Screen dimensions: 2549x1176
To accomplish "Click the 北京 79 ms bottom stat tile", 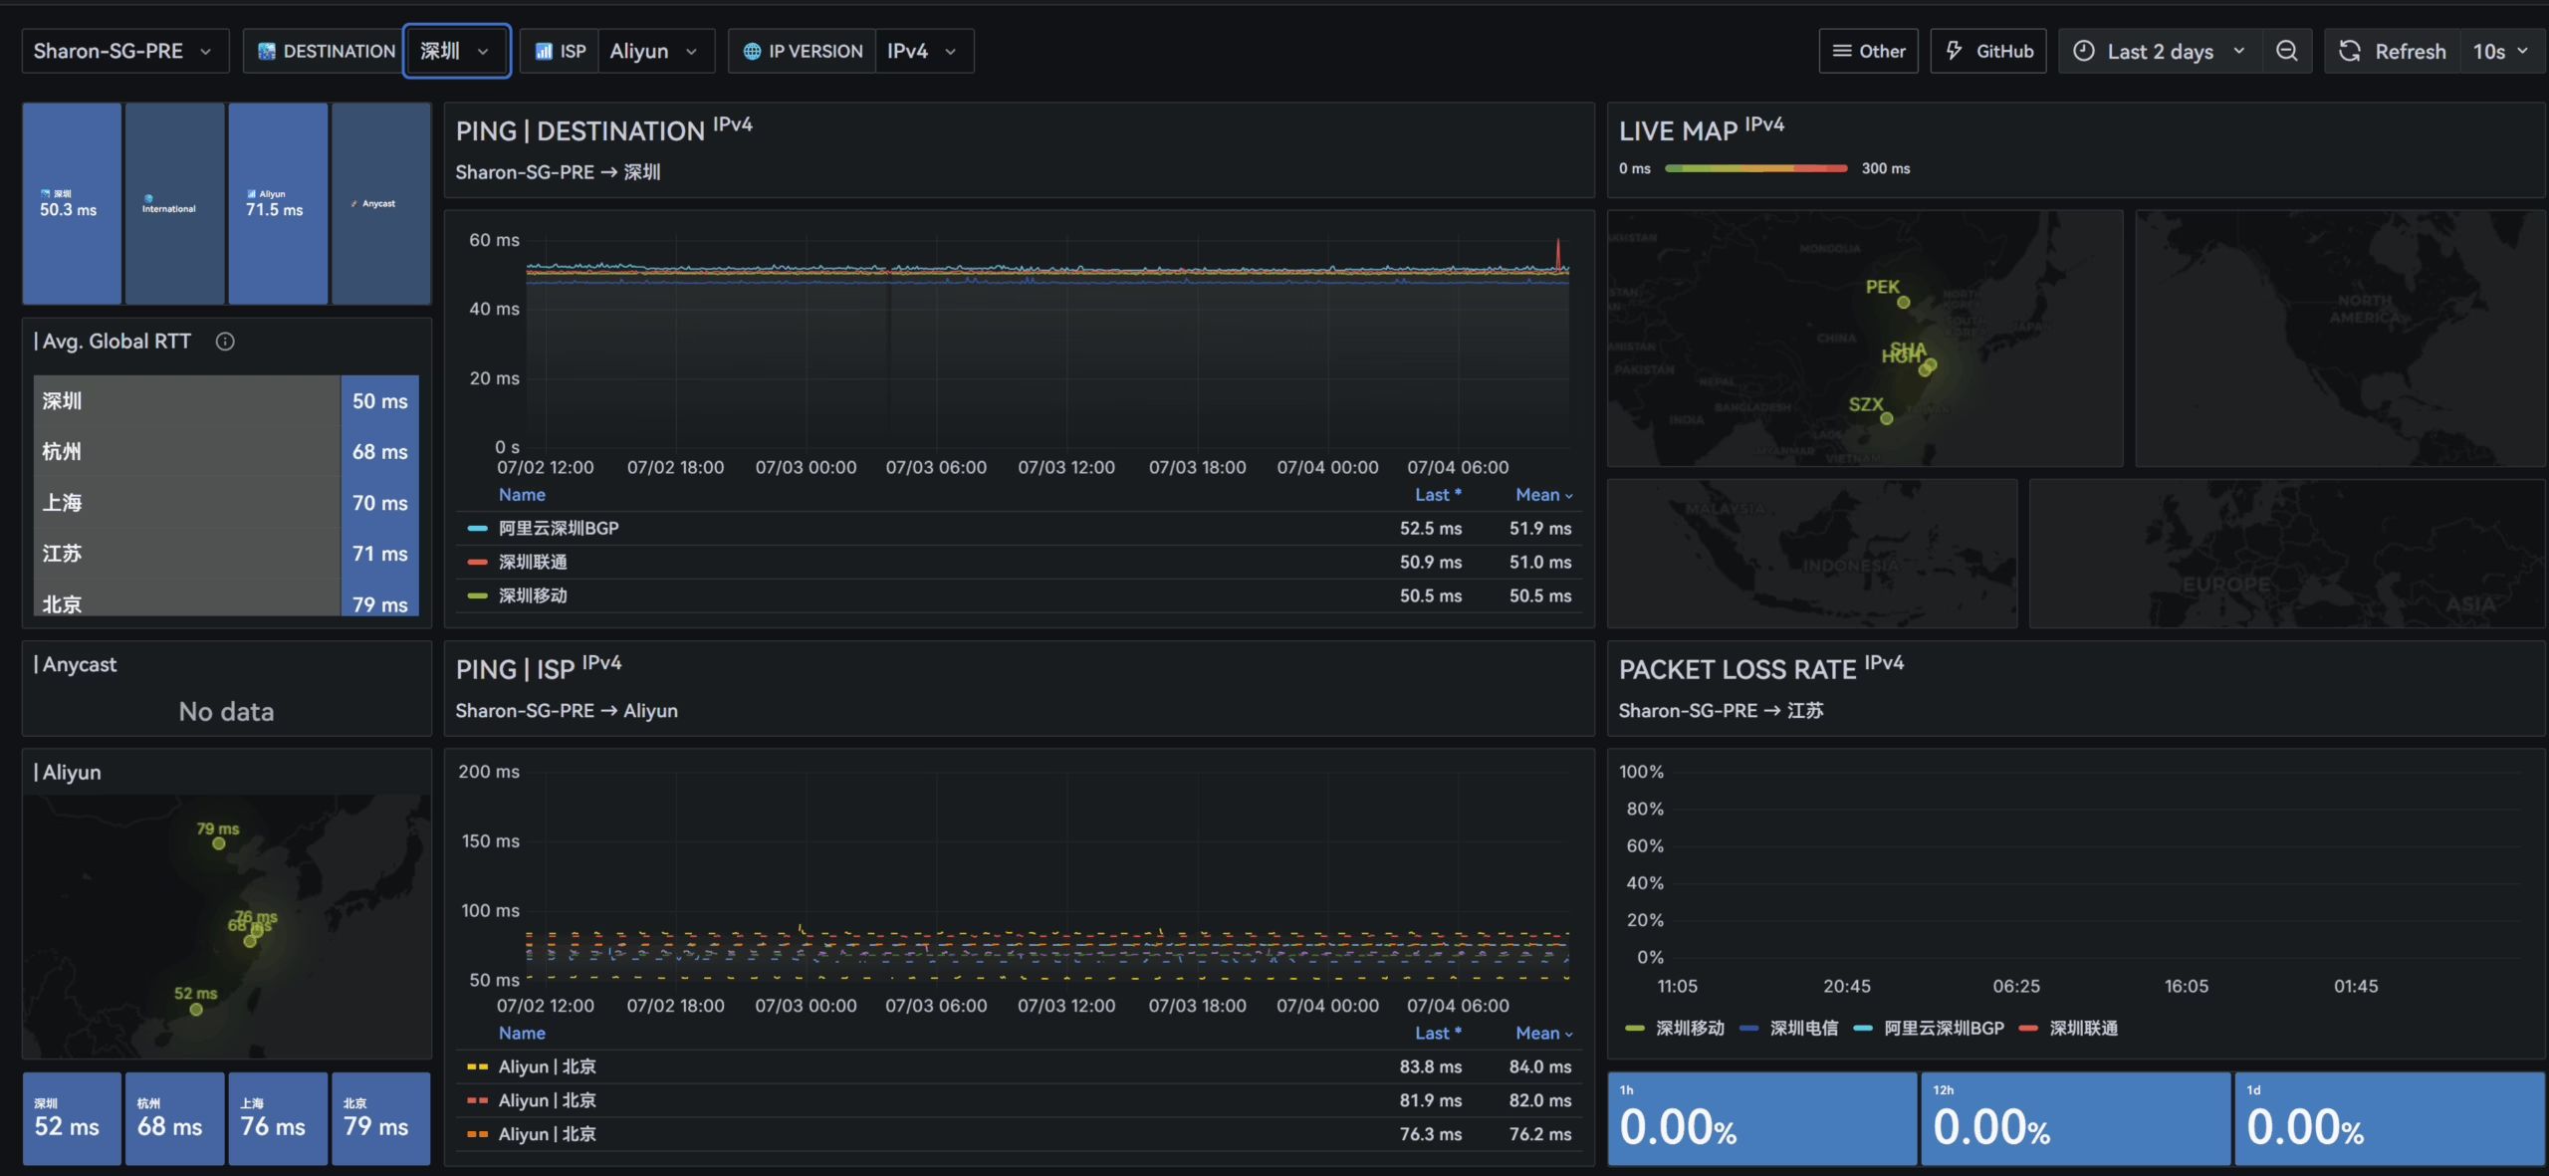I will 381,1118.
